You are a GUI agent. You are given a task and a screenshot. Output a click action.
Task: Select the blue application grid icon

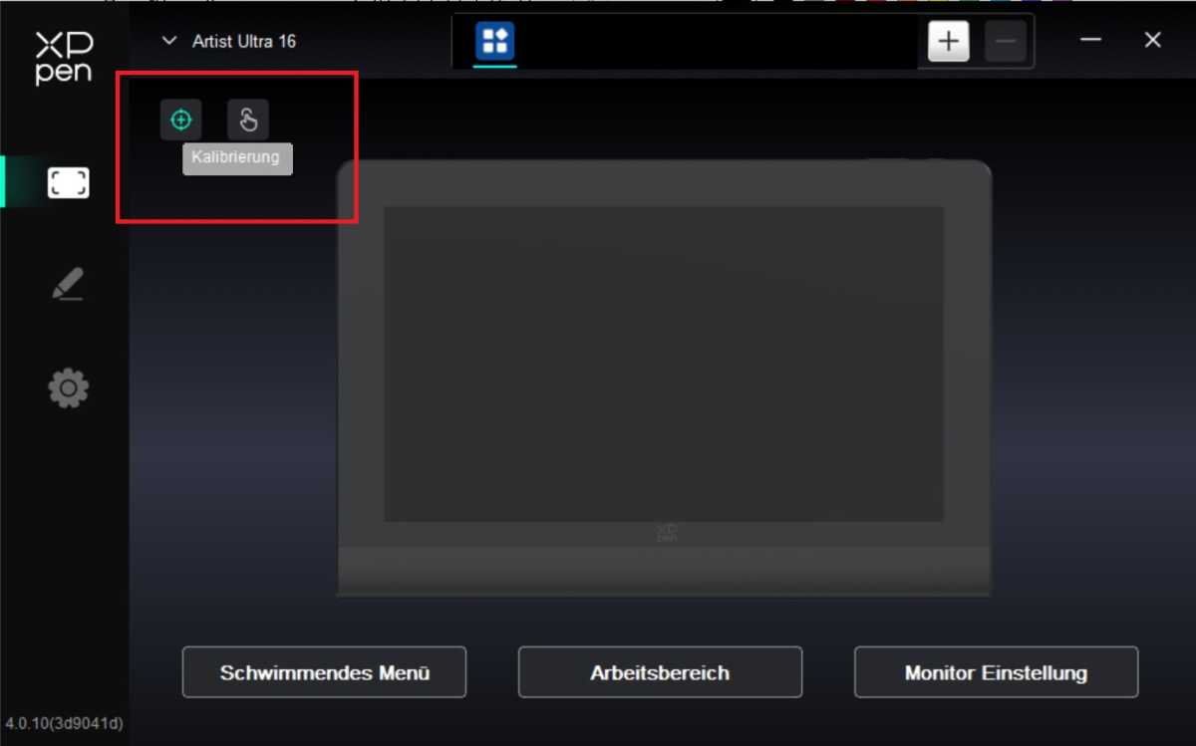coord(494,41)
